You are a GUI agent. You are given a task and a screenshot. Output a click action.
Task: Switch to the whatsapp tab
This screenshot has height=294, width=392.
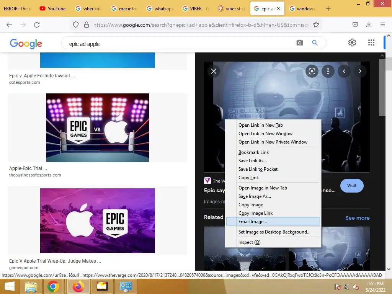pos(160,9)
